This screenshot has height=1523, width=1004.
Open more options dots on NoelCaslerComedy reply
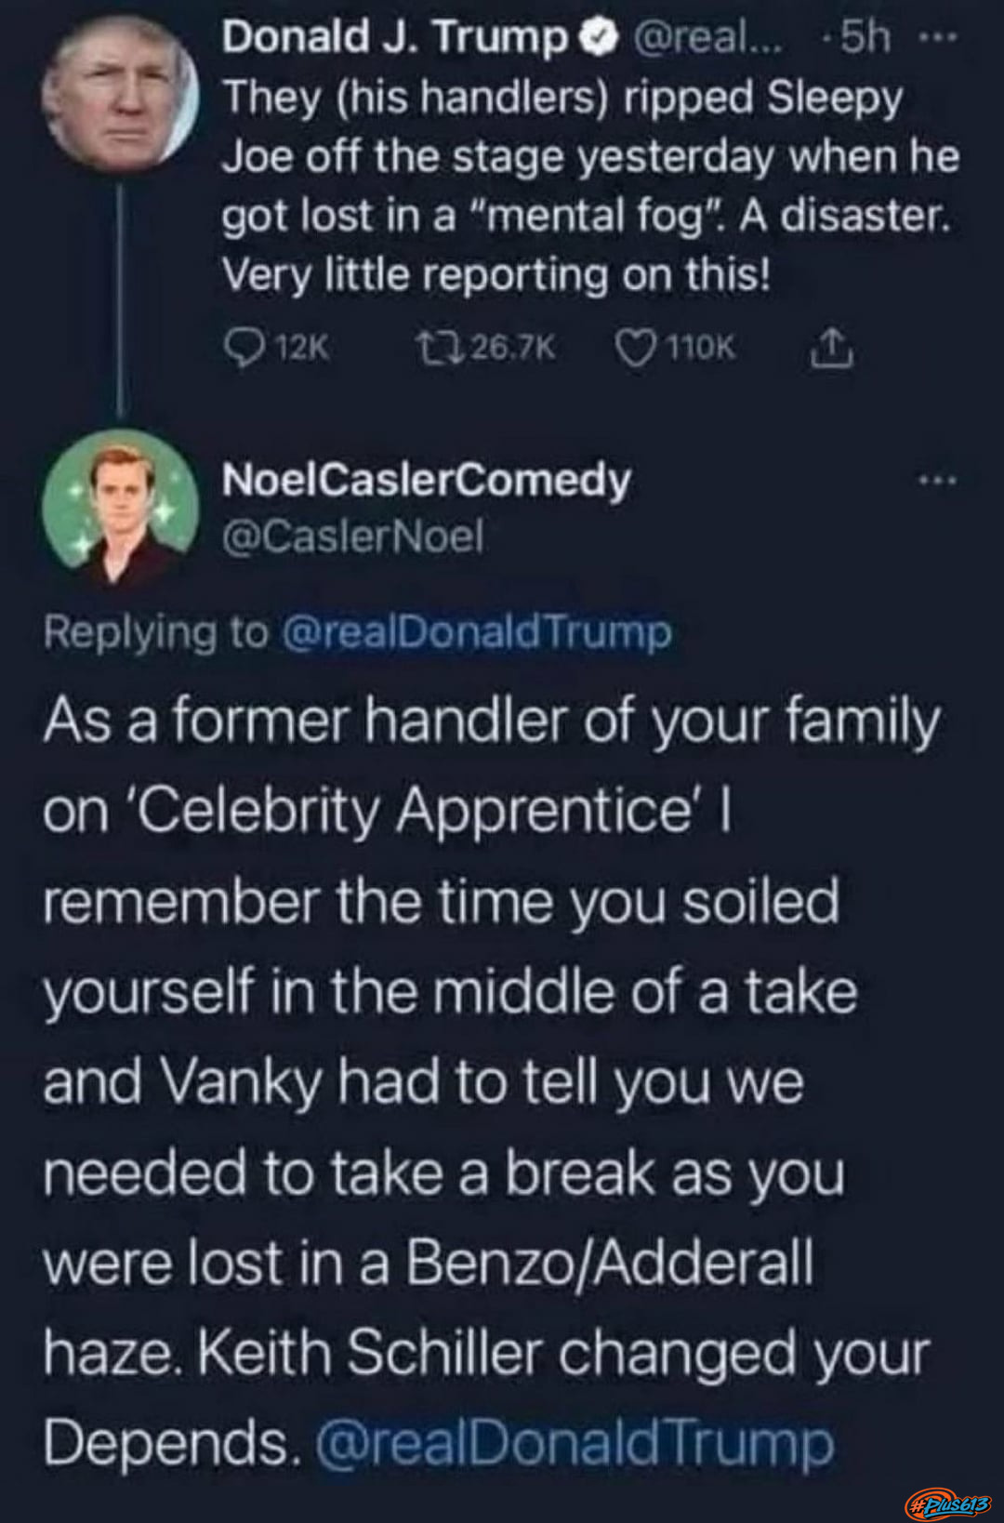(x=936, y=481)
